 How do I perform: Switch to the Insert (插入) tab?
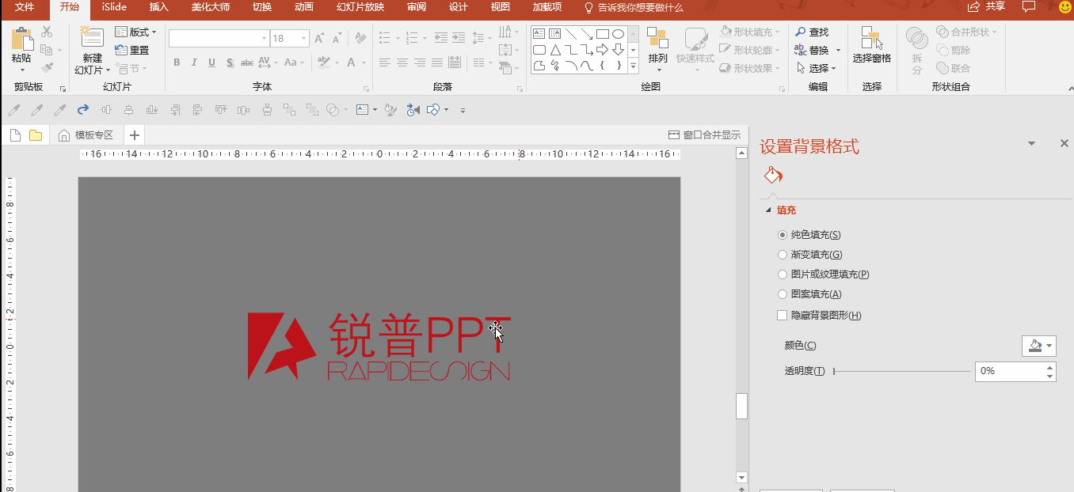click(x=159, y=7)
